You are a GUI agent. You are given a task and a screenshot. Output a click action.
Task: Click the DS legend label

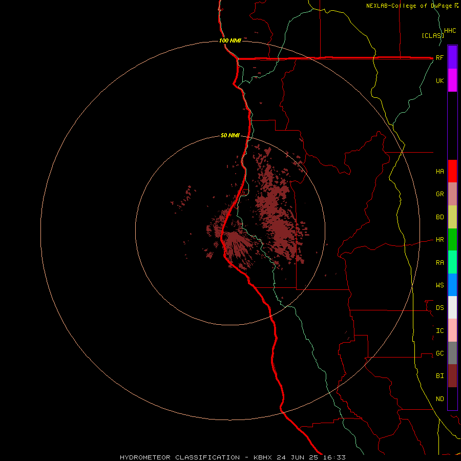tap(439, 308)
